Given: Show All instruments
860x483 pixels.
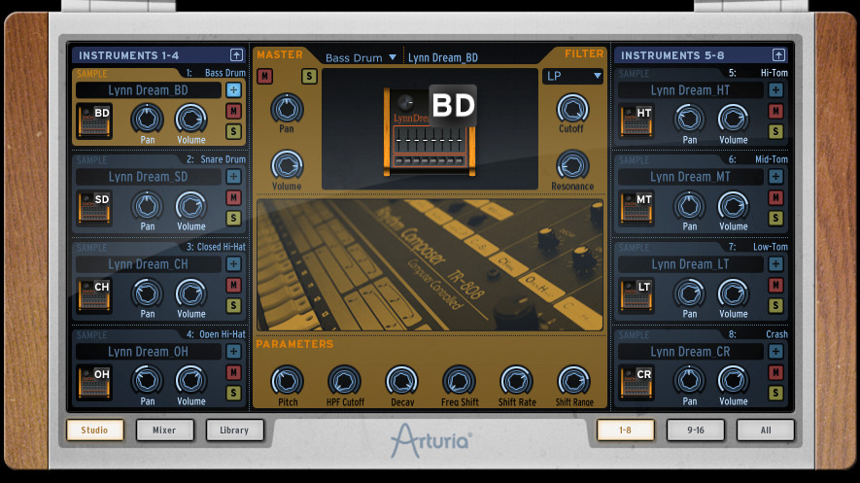Looking at the screenshot, I should (766, 430).
